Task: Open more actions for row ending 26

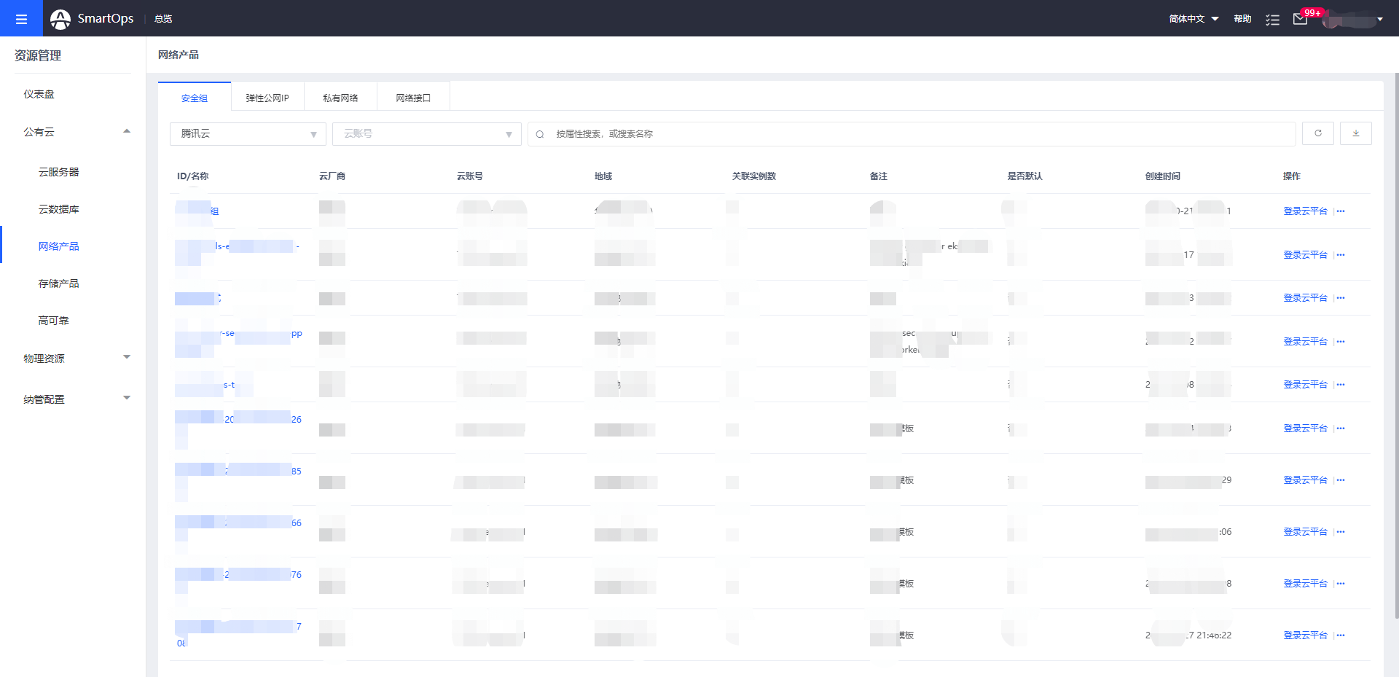Action: pyautogui.click(x=1341, y=428)
